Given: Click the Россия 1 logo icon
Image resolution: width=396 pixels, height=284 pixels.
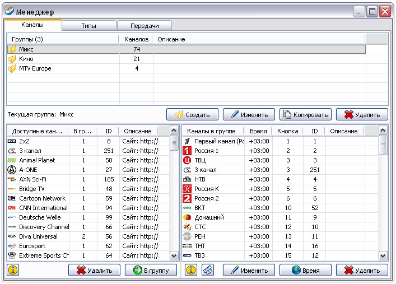Looking at the screenshot, I should tap(187, 151).
